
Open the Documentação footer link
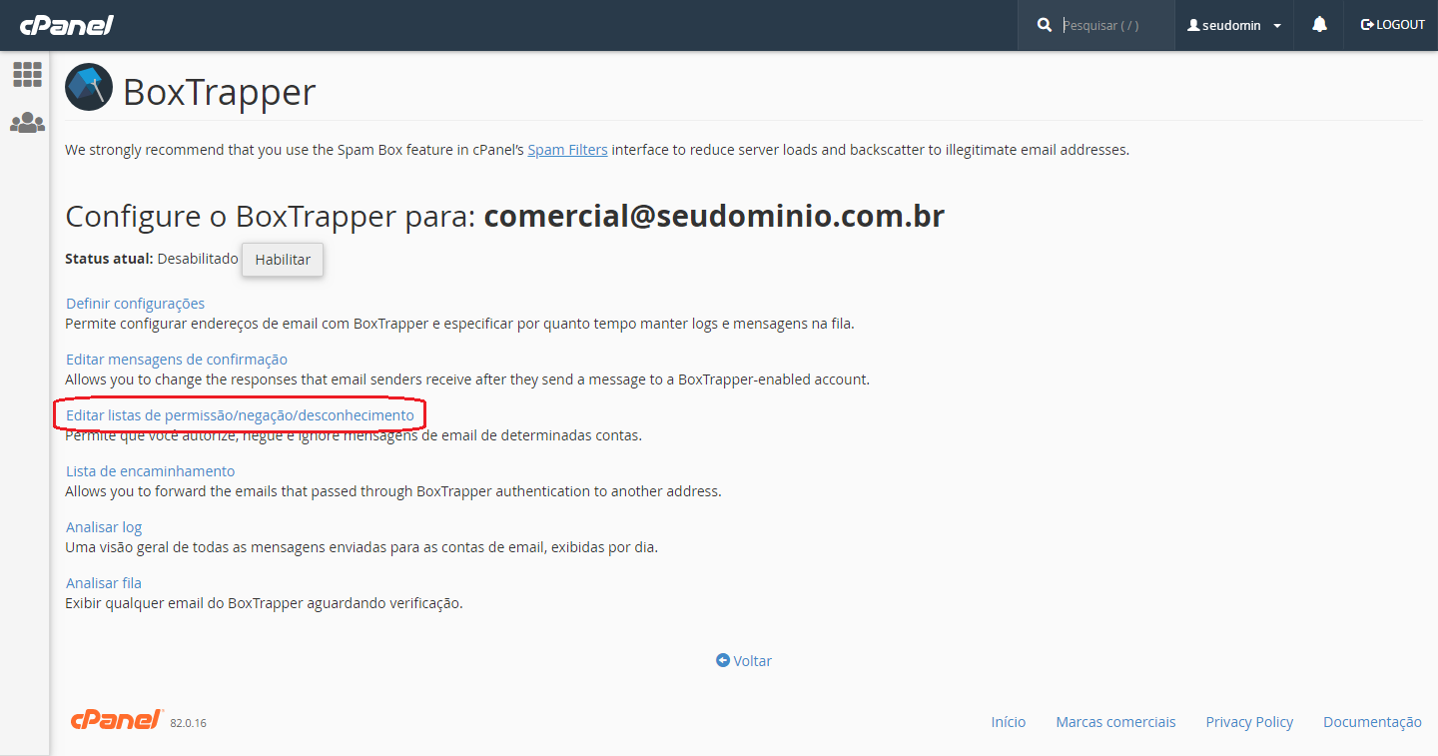1372,722
